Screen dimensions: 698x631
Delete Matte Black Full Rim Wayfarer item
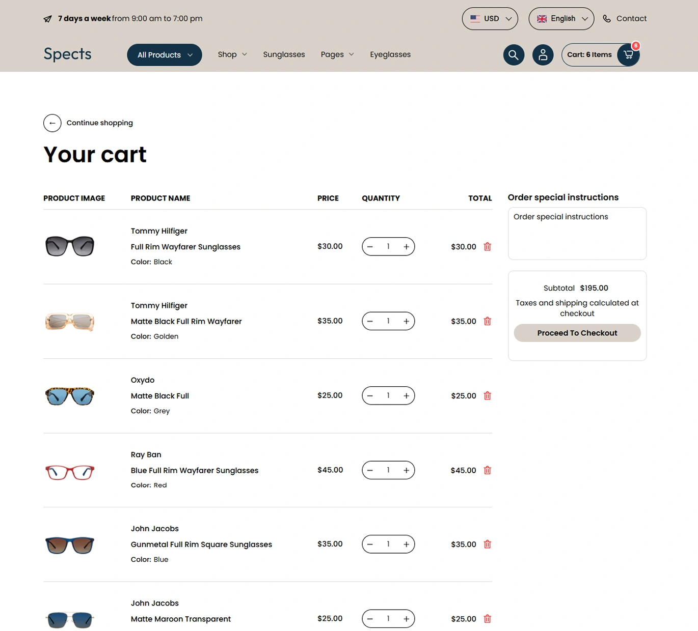coord(488,321)
